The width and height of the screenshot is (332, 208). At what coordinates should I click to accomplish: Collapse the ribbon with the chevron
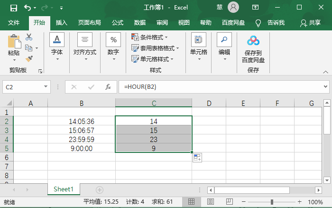coord(326,72)
